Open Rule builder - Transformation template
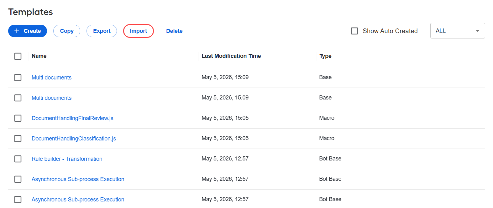 (67, 159)
